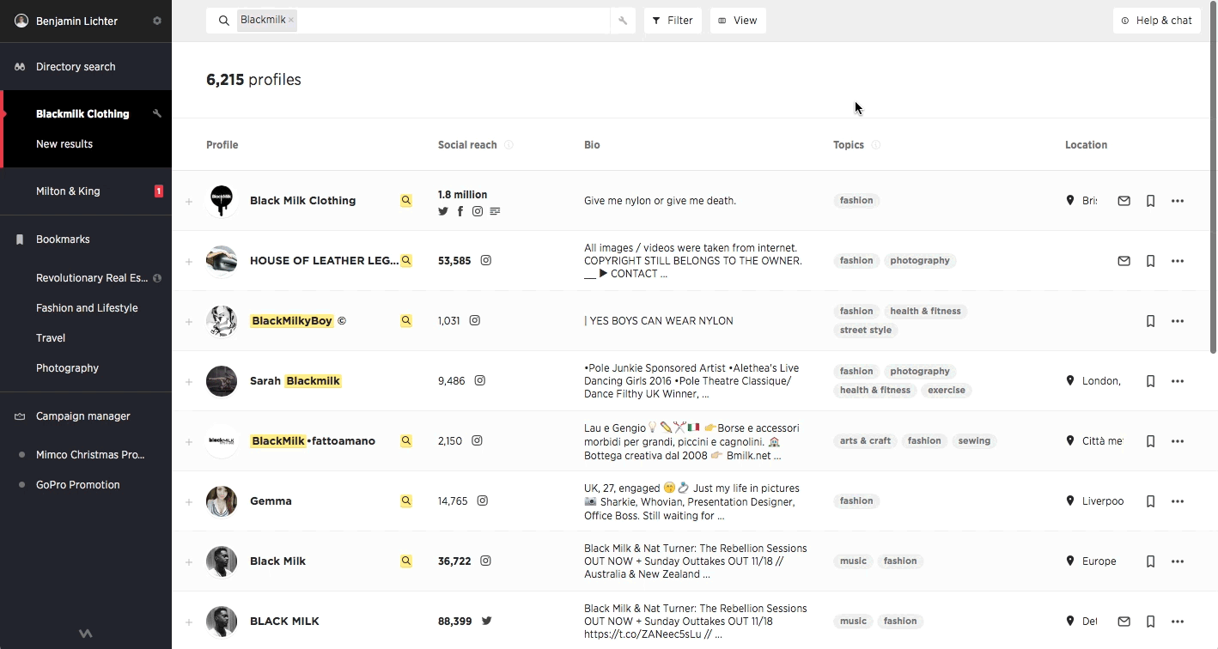The image size is (1218, 649).
Task: Open more options for Black Milk Clothing
Action: tap(1178, 201)
